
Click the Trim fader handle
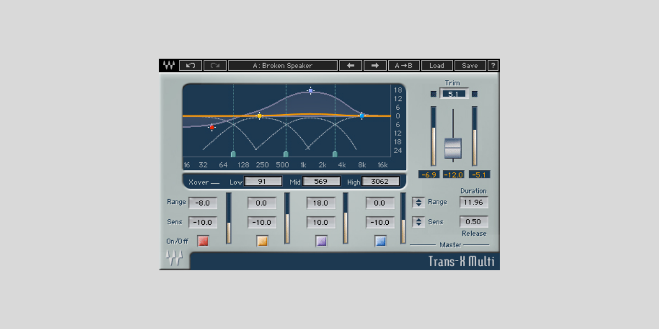point(453,148)
